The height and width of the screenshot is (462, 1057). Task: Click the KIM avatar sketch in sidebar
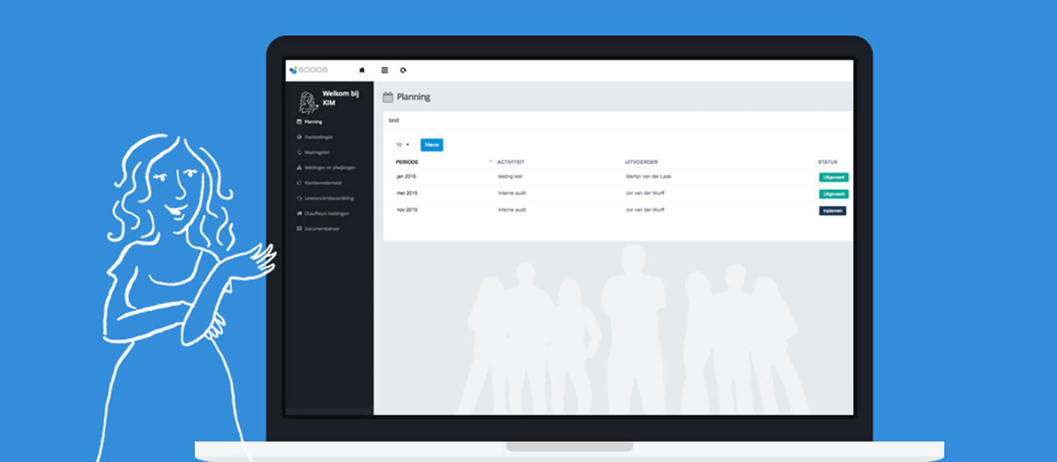tap(307, 102)
